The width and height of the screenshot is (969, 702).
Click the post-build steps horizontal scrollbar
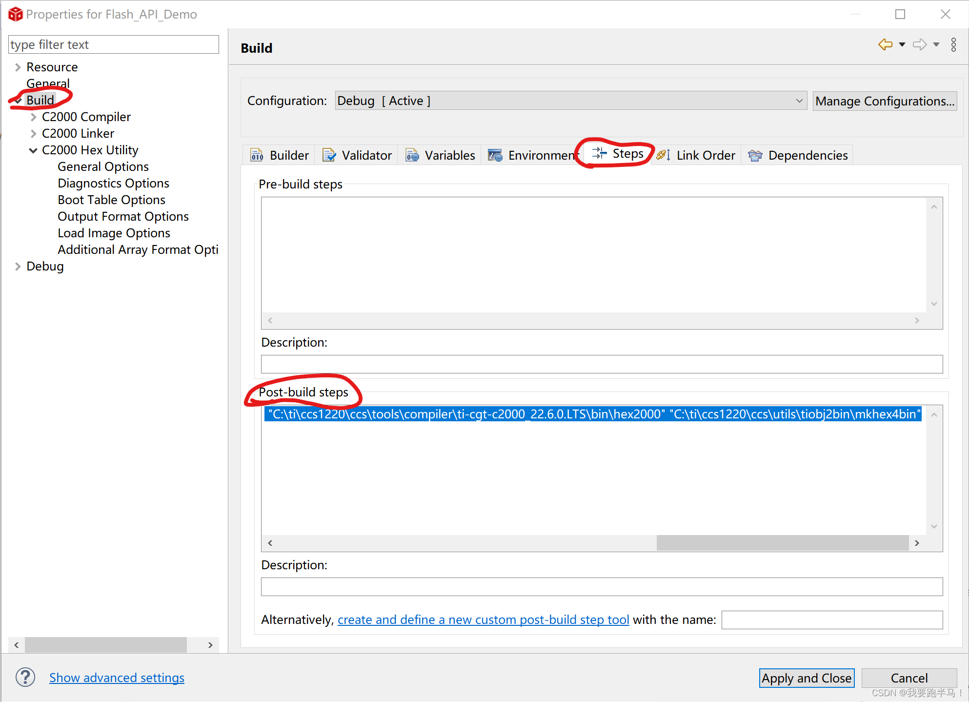[782, 543]
